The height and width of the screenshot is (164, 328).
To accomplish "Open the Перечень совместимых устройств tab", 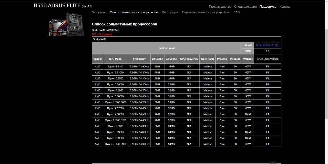I will tap(206, 12).
